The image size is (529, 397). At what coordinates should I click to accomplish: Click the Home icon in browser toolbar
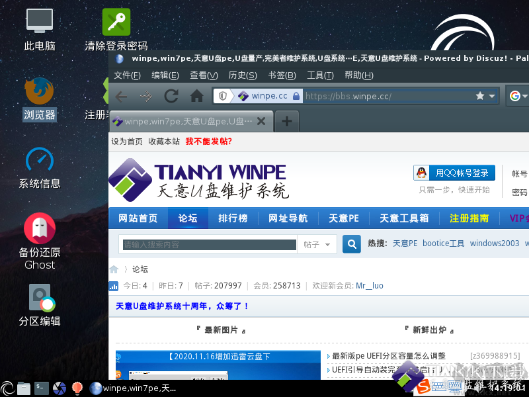click(196, 95)
